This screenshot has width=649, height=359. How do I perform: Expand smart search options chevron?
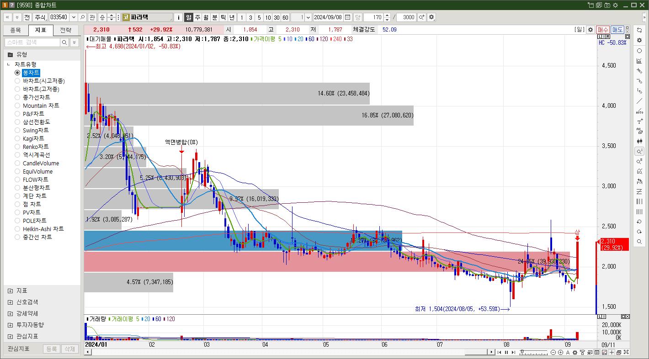pyautogui.click(x=74, y=42)
